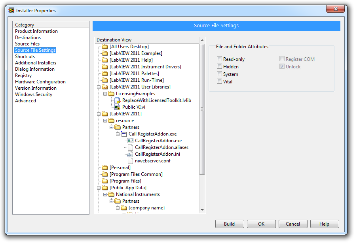Viewport: 357px width, 243px height.
Task: Click the LabVIEW 2011 User Libraries folder icon
Action: click(105, 87)
